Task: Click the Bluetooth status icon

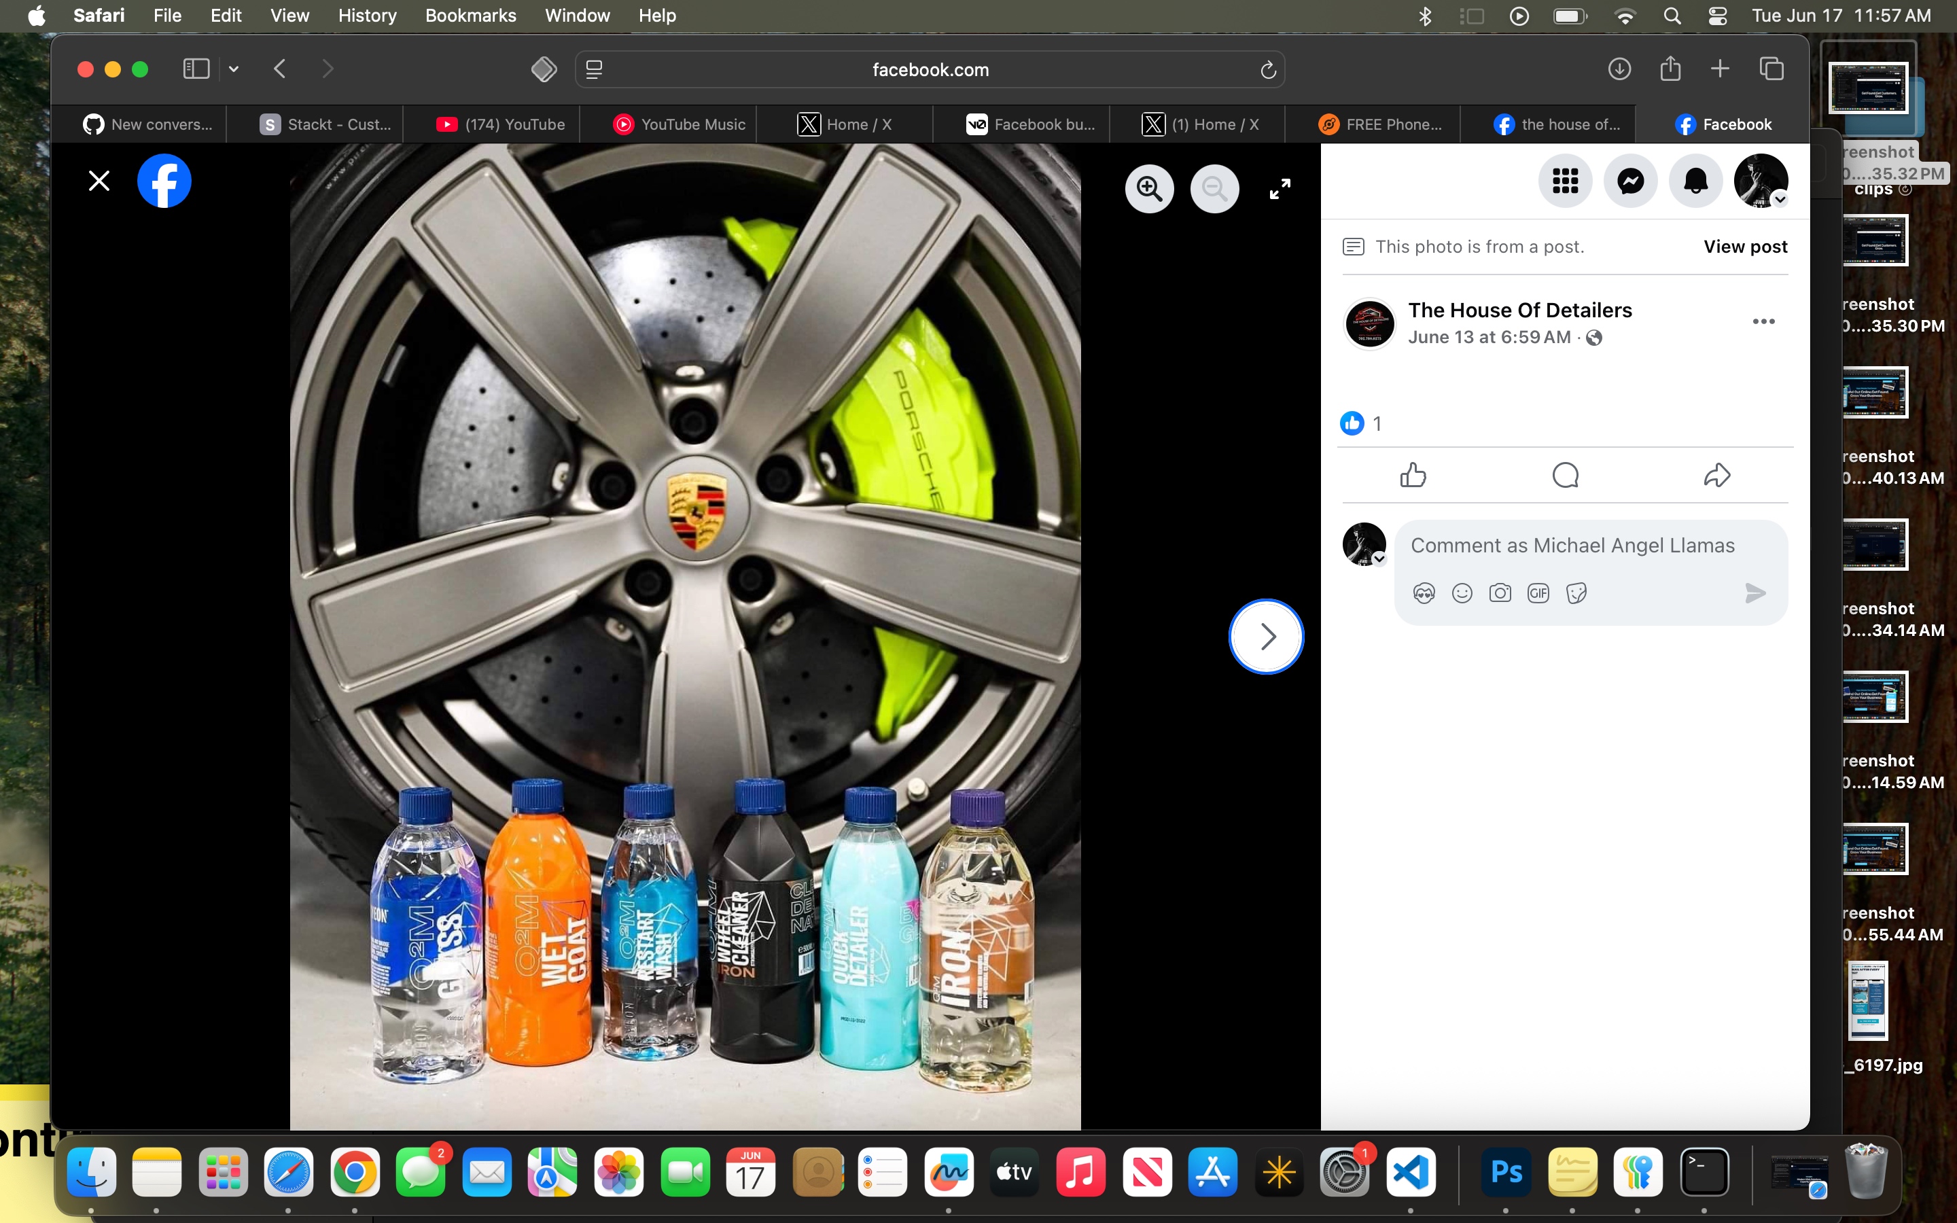Action: tap(1425, 16)
